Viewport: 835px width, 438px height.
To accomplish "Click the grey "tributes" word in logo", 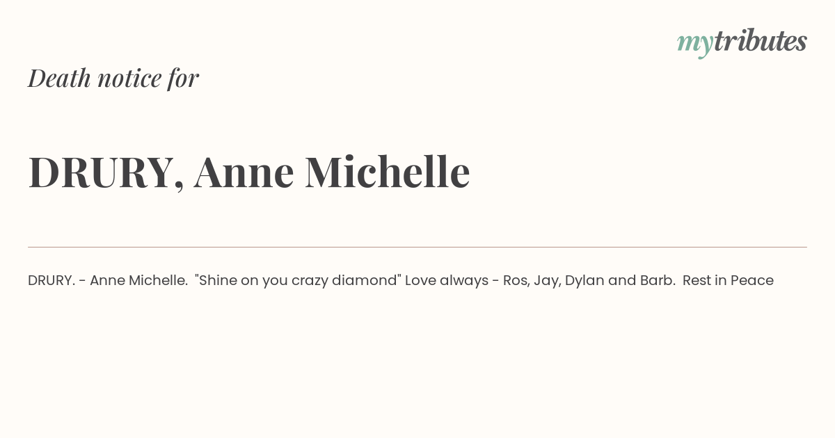I will (x=761, y=41).
